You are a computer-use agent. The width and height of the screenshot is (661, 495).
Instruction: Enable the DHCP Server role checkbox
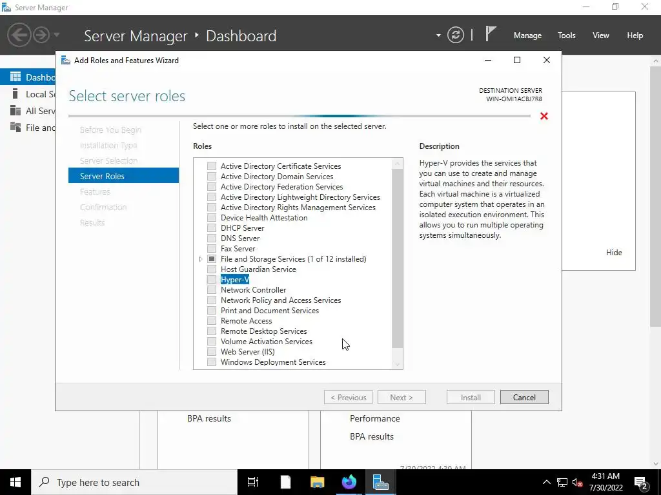tap(212, 228)
